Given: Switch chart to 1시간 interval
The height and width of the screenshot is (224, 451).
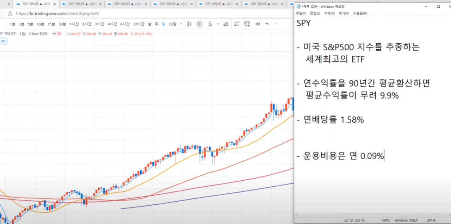Looking at the screenshot, I should tap(74, 24).
